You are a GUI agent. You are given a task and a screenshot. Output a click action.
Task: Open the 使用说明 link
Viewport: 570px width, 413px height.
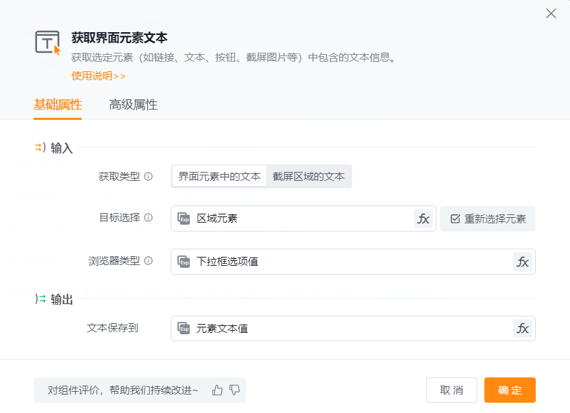pos(99,76)
